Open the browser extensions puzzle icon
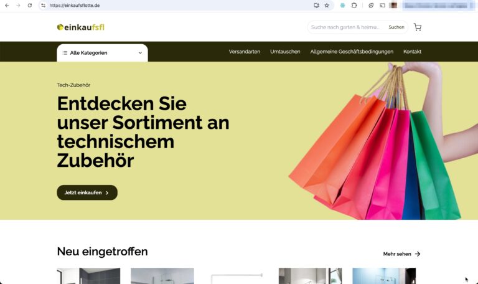Screen dimensions: 478x284 [354, 6]
